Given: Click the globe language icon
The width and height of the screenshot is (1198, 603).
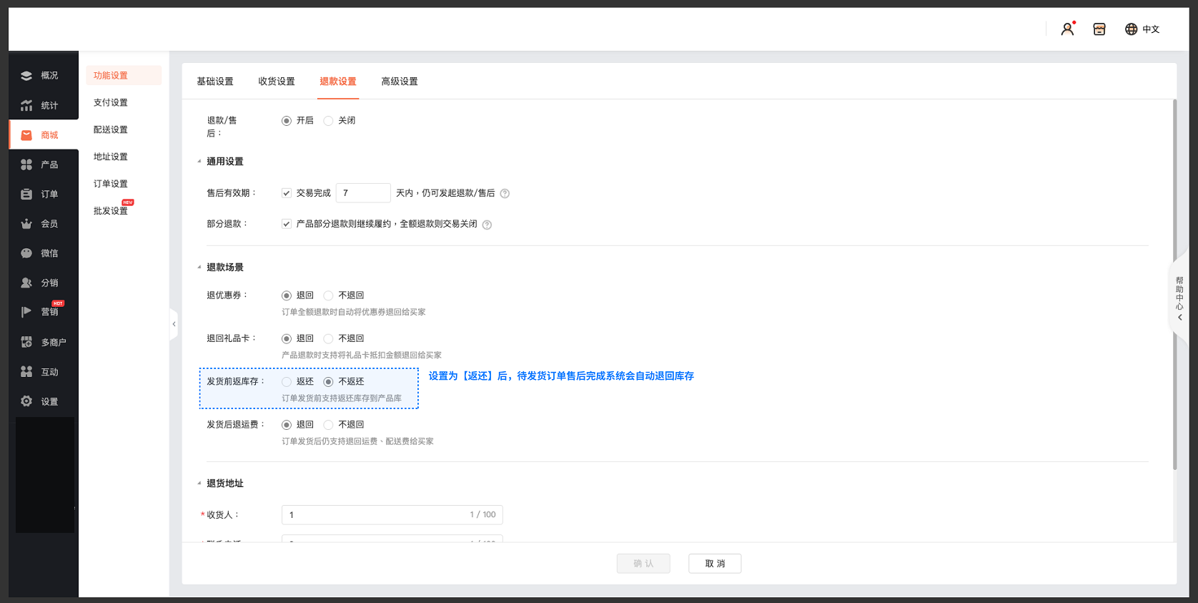Looking at the screenshot, I should click(1131, 29).
